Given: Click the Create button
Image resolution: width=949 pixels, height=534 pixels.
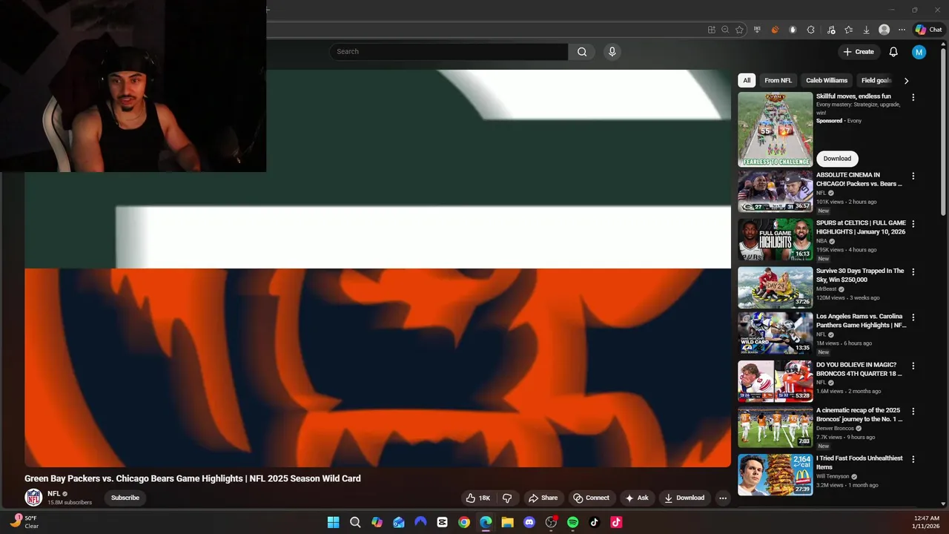Looking at the screenshot, I should (x=859, y=52).
